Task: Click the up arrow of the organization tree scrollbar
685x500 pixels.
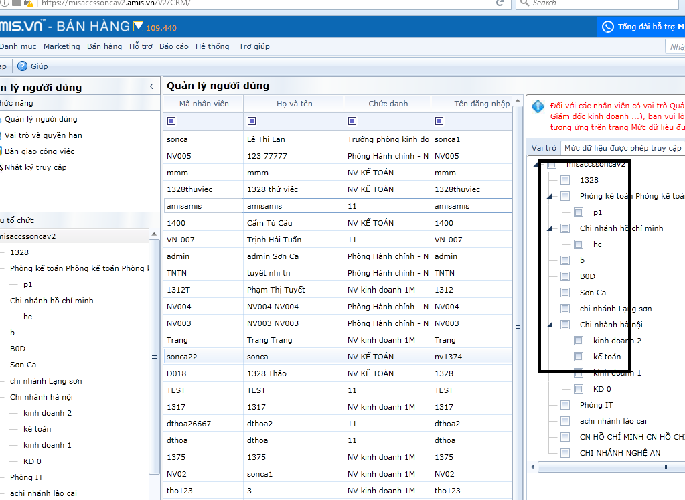Action: [154, 234]
